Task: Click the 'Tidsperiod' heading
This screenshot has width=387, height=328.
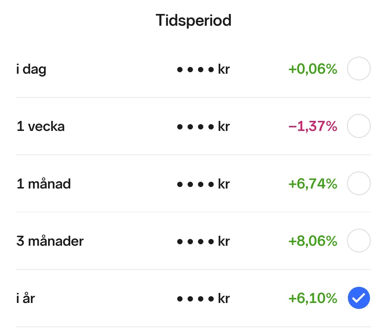Action: [193, 20]
